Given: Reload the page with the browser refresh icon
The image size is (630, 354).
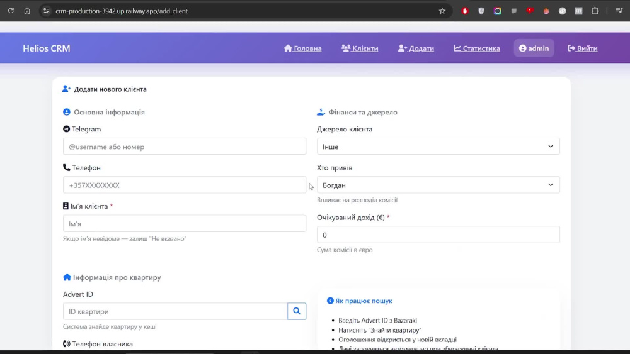Looking at the screenshot, I should click(x=11, y=11).
